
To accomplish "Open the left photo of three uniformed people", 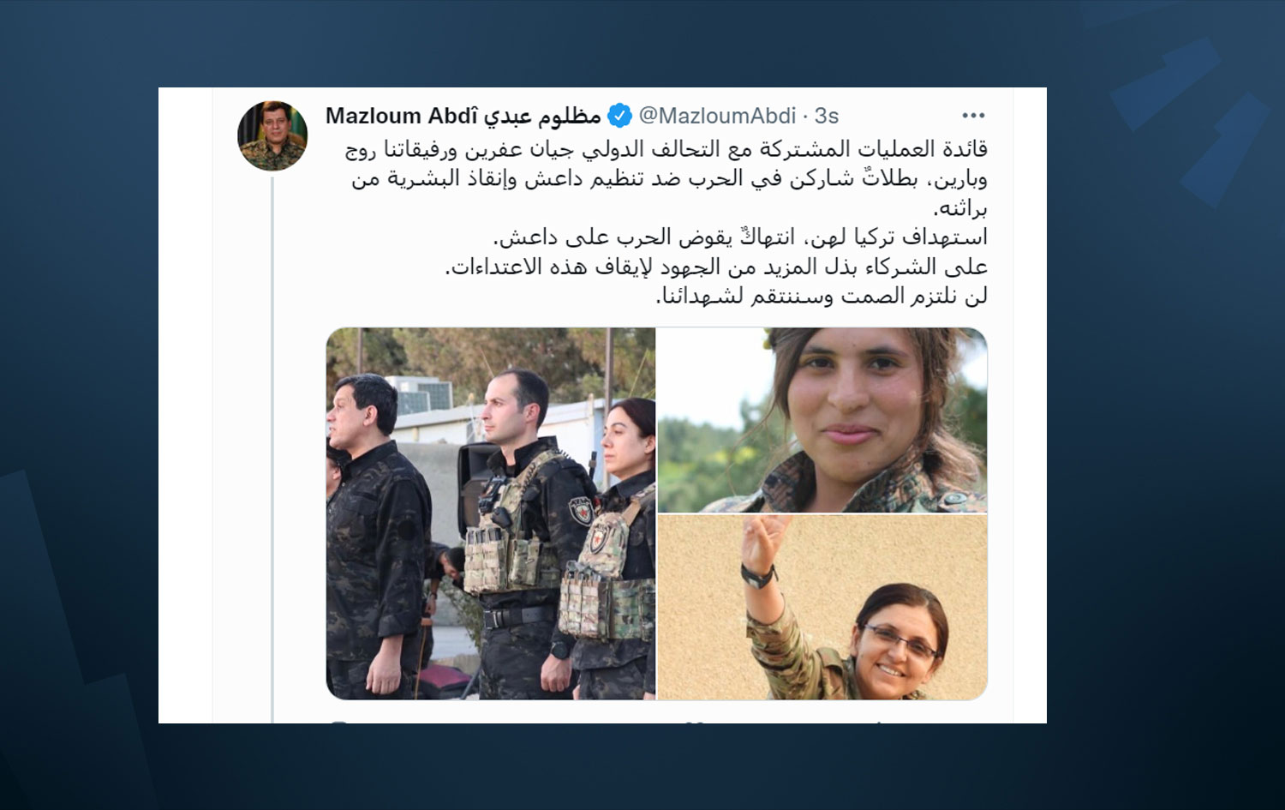I will pyautogui.click(x=491, y=513).
